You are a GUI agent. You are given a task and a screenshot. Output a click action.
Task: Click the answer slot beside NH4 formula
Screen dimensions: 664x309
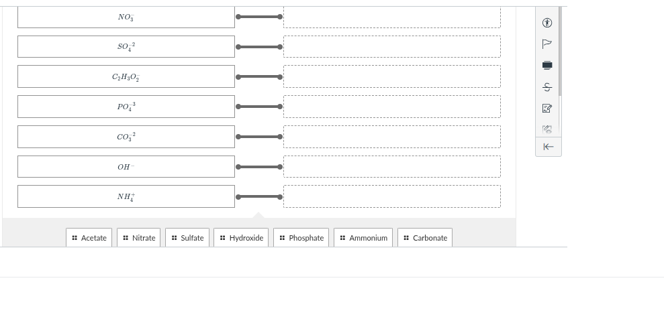391,196
